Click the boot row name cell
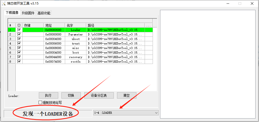The image size is (259, 122). click(x=76, y=52)
